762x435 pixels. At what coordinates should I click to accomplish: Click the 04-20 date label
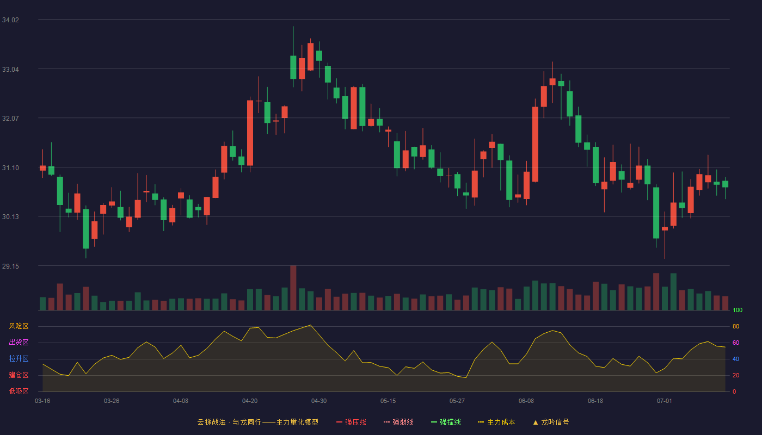click(250, 401)
